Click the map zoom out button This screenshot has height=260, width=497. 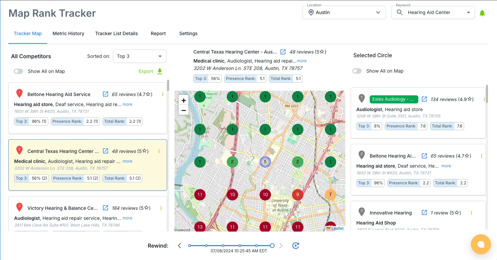pyautogui.click(x=184, y=110)
